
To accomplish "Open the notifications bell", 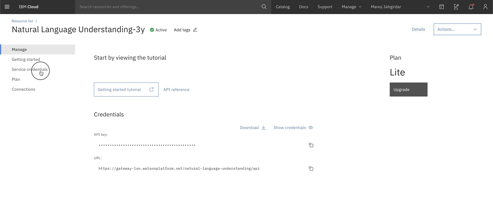I will point(471,7).
